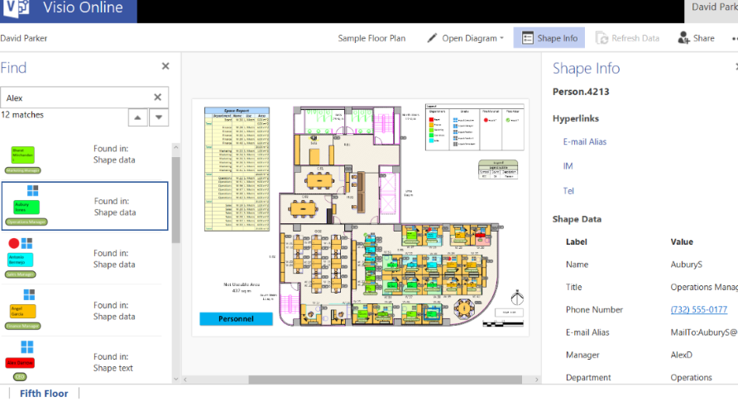The height and width of the screenshot is (401, 738).
Task: Click the horizontal scrollbar right arrow
Action: click(x=537, y=380)
